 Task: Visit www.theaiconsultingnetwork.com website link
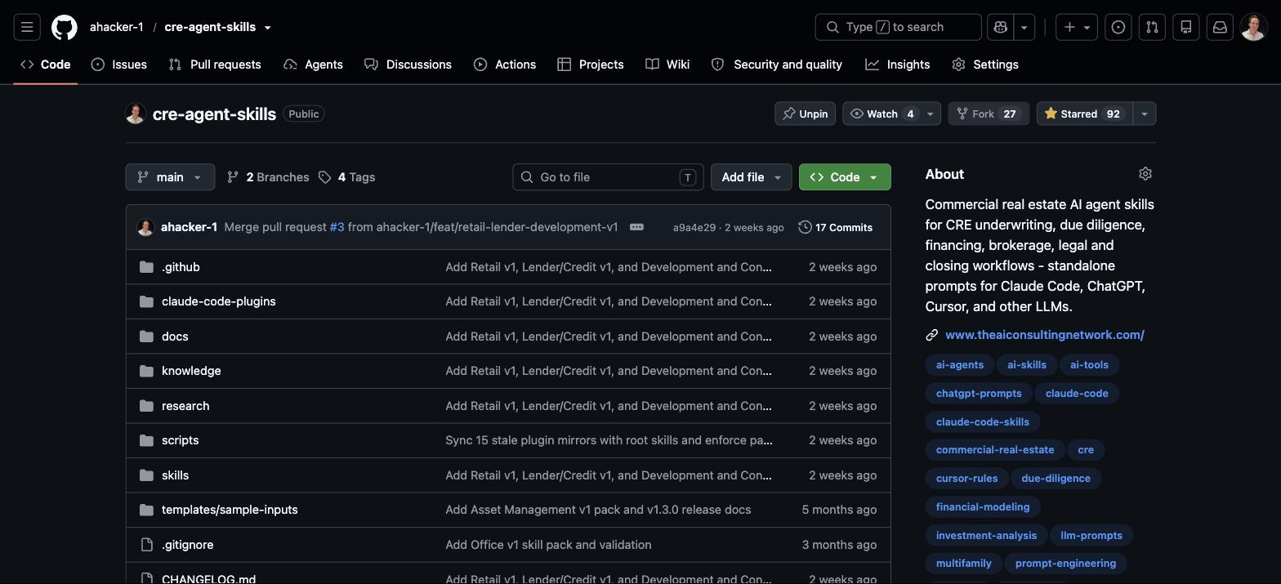click(x=1045, y=335)
